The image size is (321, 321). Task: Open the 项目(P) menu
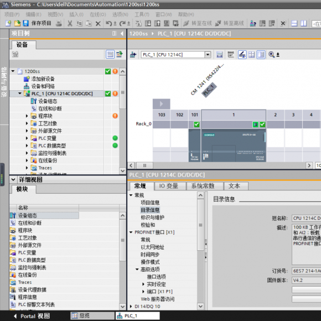[12, 14]
